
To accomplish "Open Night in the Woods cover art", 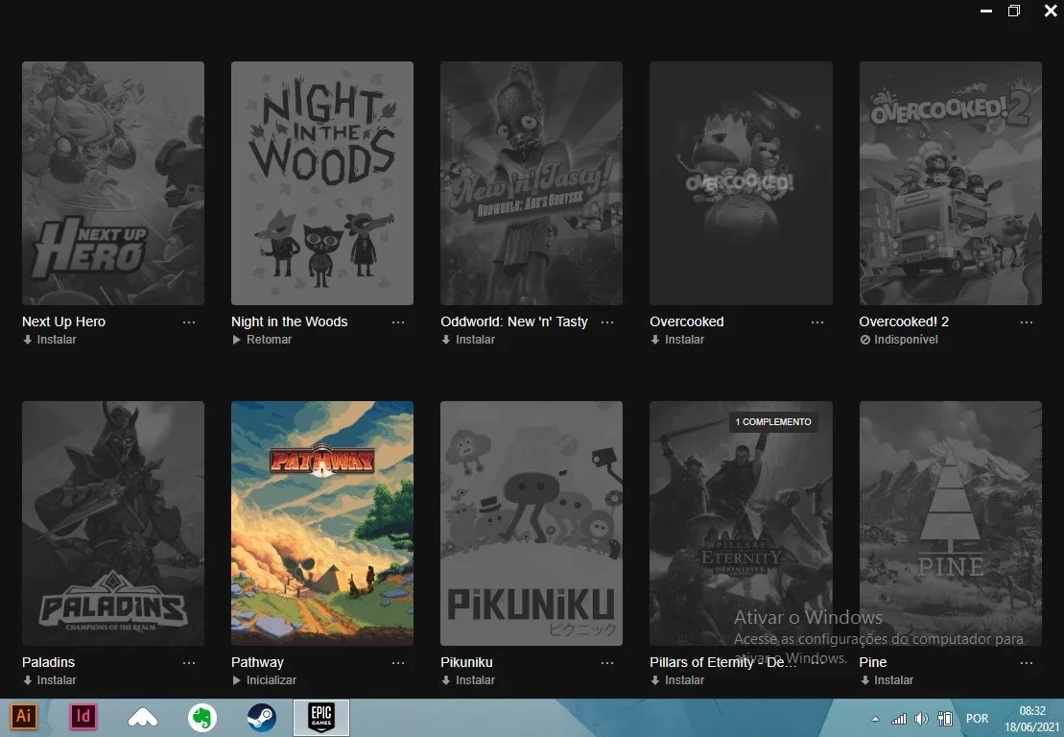I will (322, 183).
